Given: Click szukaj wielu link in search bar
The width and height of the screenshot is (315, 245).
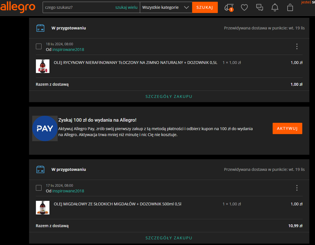Looking at the screenshot, I should (x=126, y=8).
